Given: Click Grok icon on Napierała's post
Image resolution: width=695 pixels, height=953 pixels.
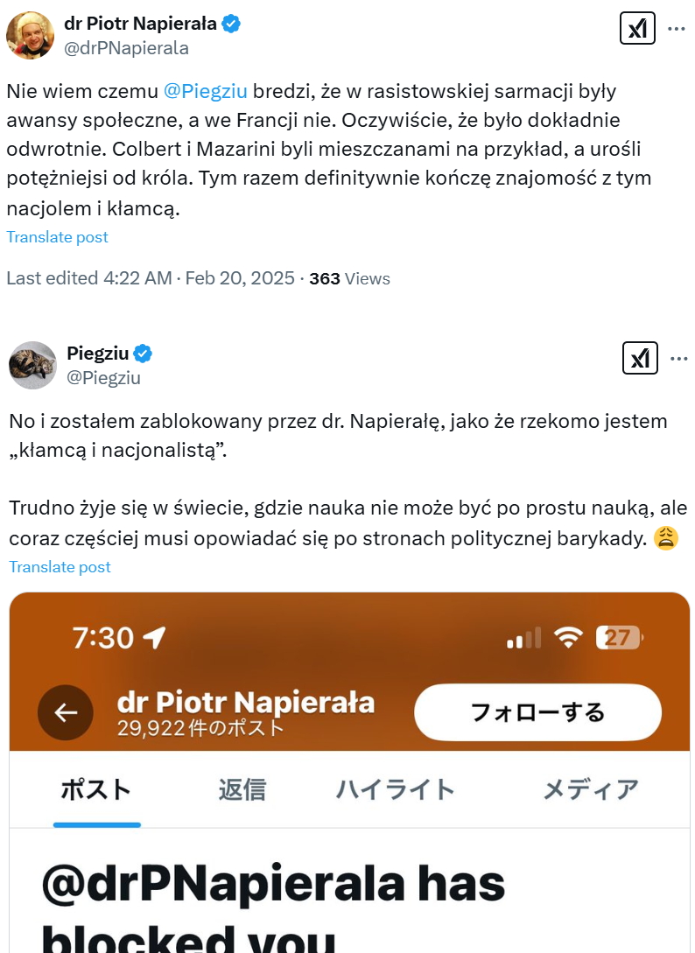Looking at the screenshot, I should click(637, 29).
